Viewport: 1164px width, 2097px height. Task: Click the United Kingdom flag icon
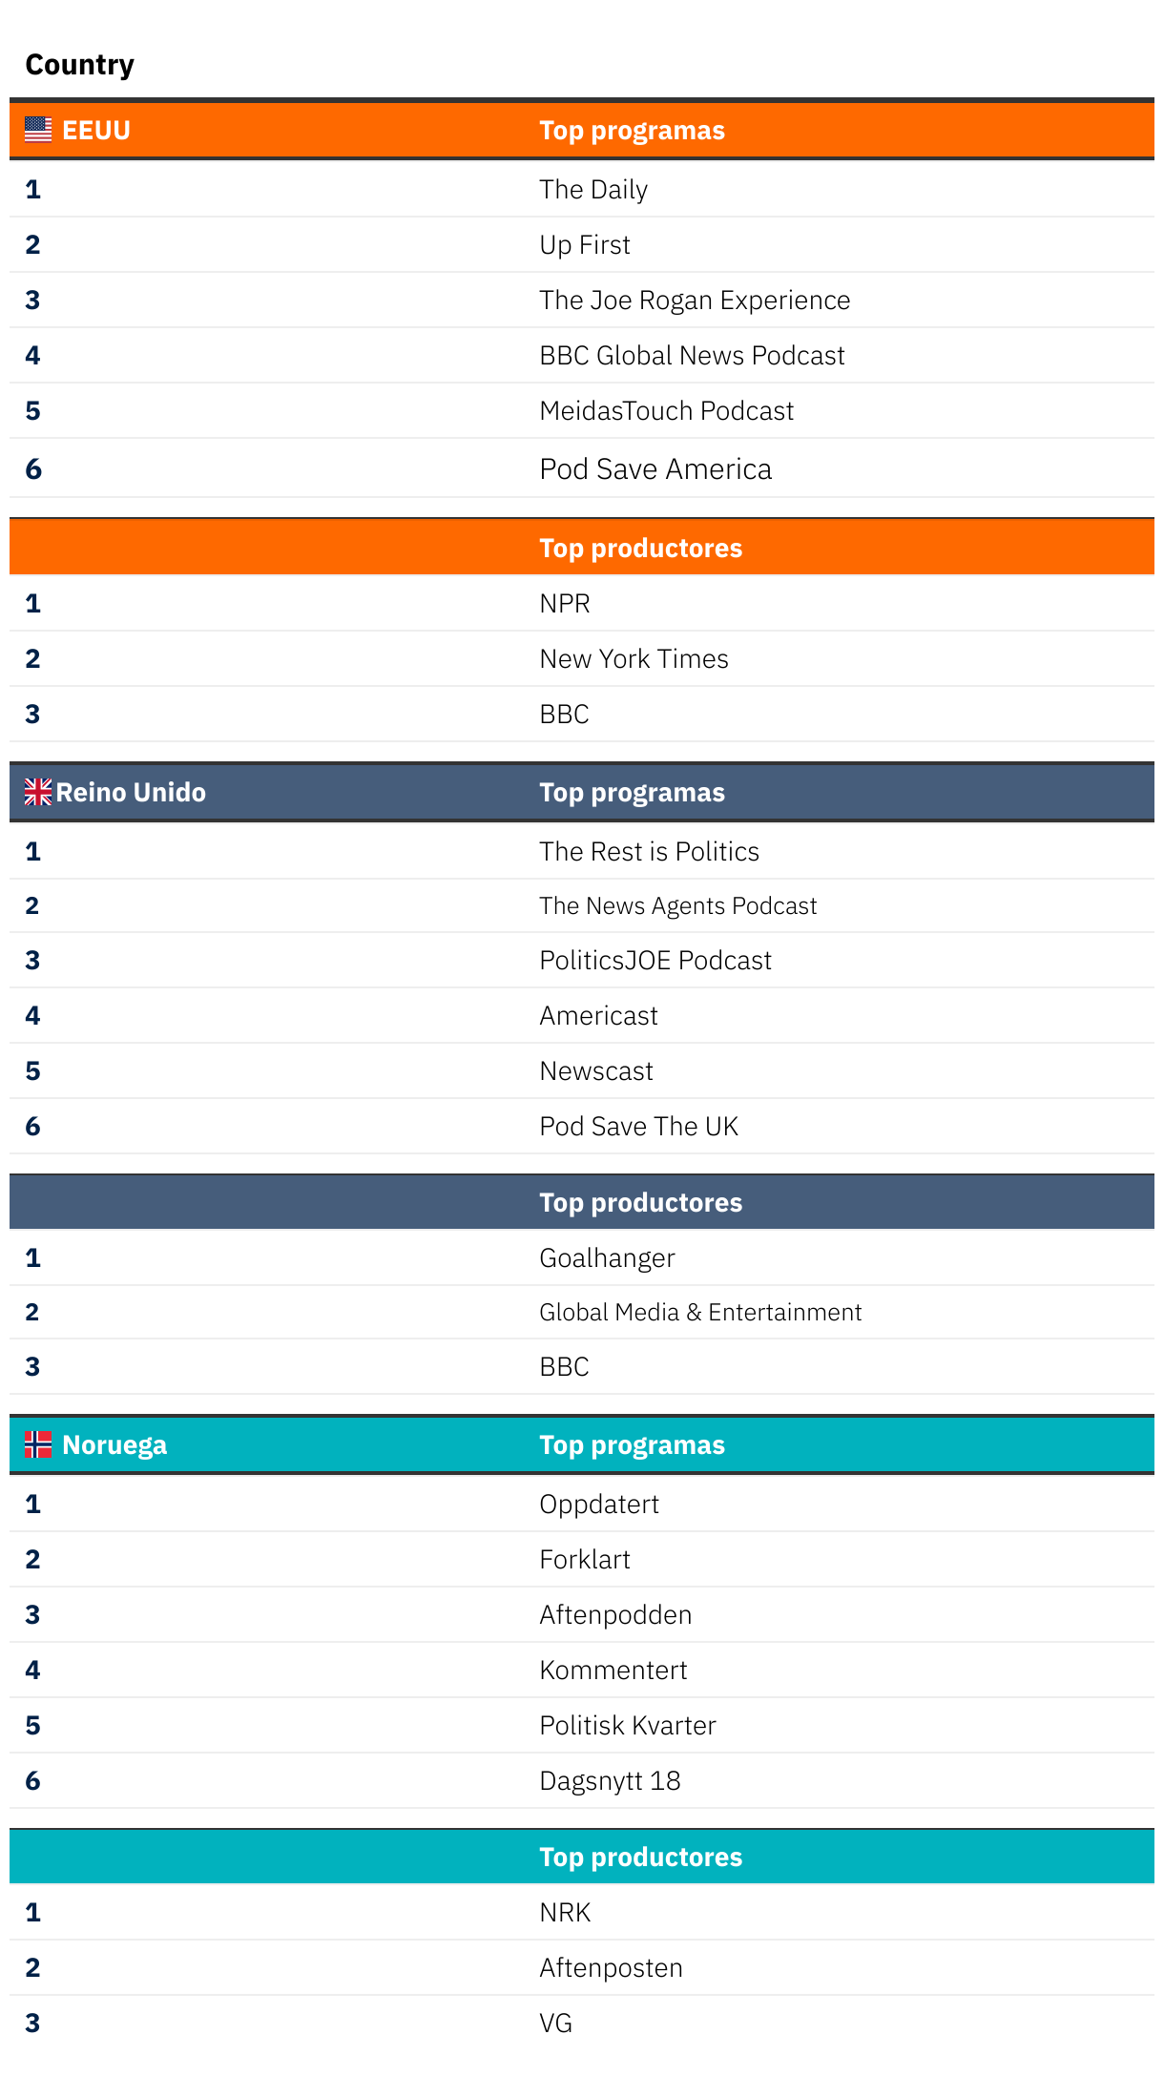click(x=38, y=792)
